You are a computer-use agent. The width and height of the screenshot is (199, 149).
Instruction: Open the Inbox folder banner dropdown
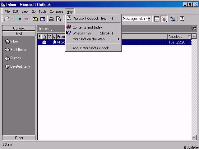(x=45, y=29)
